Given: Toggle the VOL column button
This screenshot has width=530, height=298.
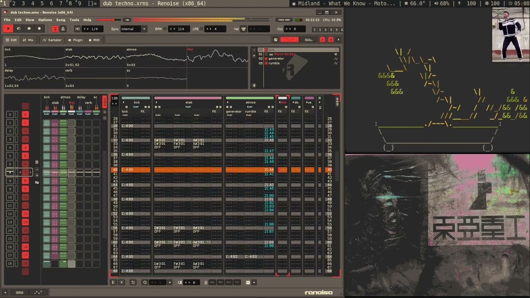Looking at the screenshot, I should [x=212, y=282].
